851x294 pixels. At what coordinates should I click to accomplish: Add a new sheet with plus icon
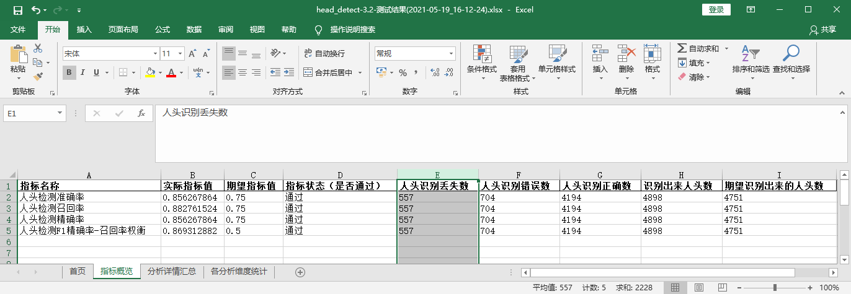pos(300,272)
